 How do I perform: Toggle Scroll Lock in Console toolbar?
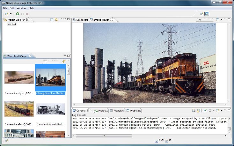pyautogui.click(x=199, y=110)
